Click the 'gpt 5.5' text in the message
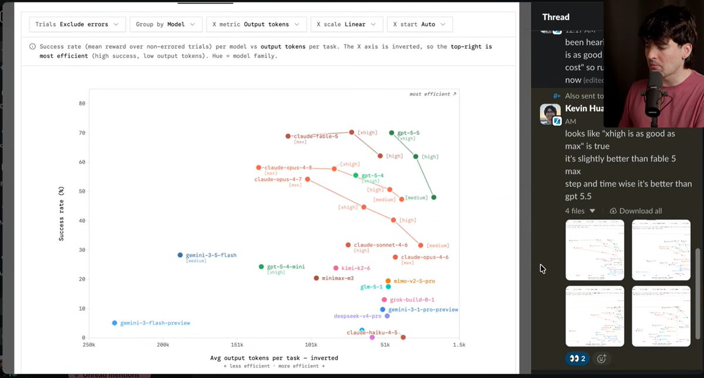704x378 pixels. [x=578, y=197]
